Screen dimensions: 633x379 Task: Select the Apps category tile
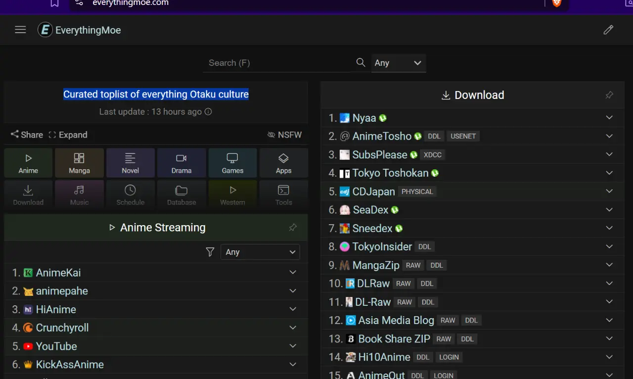click(283, 163)
